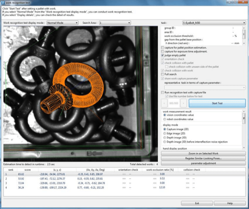Select Depth image (3D) display mode
This screenshot has height=209, width=249.
[165, 138]
